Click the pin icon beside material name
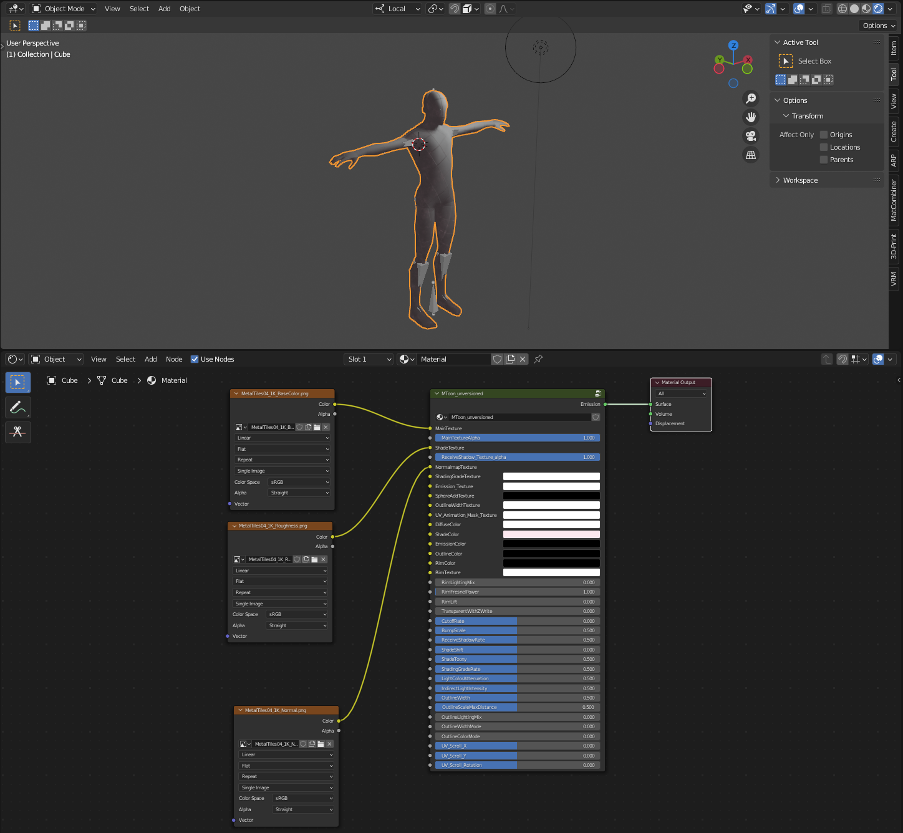 [538, 359]
